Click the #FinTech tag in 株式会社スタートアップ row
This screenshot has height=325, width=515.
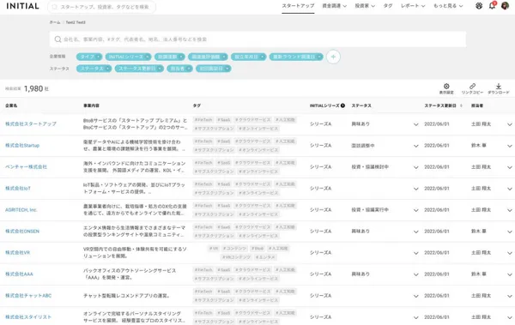[203, 120]
